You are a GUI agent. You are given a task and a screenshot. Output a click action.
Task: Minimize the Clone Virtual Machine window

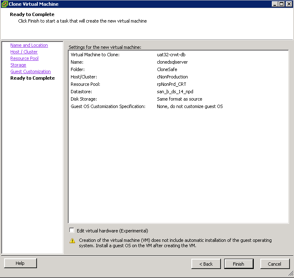coord(275,4)
